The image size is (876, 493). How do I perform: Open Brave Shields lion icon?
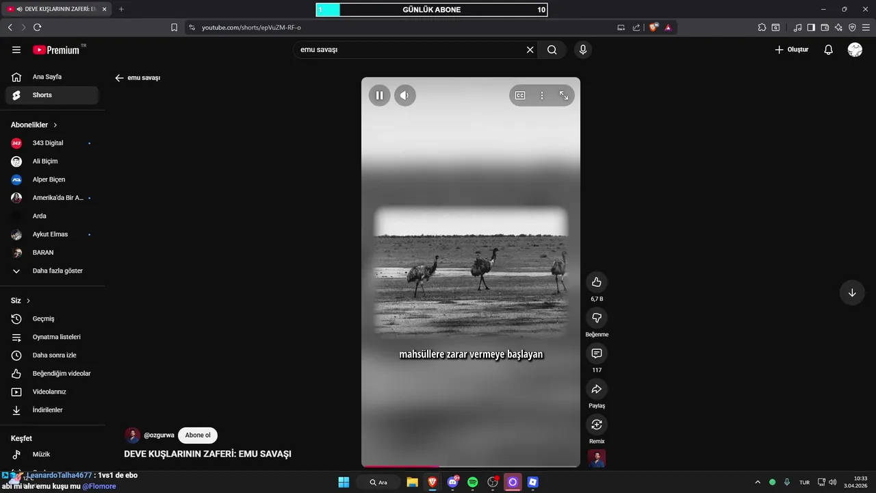point(654,27)
